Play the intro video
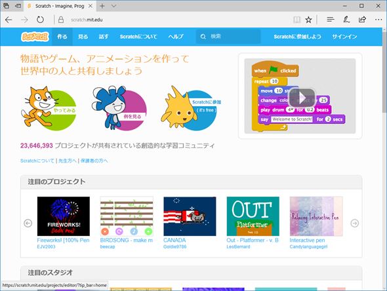Viewport: 387px width, 291px height. pyautogui.click(x=302, y=98)
